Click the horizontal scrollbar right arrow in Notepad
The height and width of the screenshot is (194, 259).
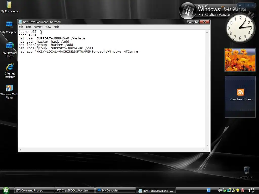coord(203,150)
